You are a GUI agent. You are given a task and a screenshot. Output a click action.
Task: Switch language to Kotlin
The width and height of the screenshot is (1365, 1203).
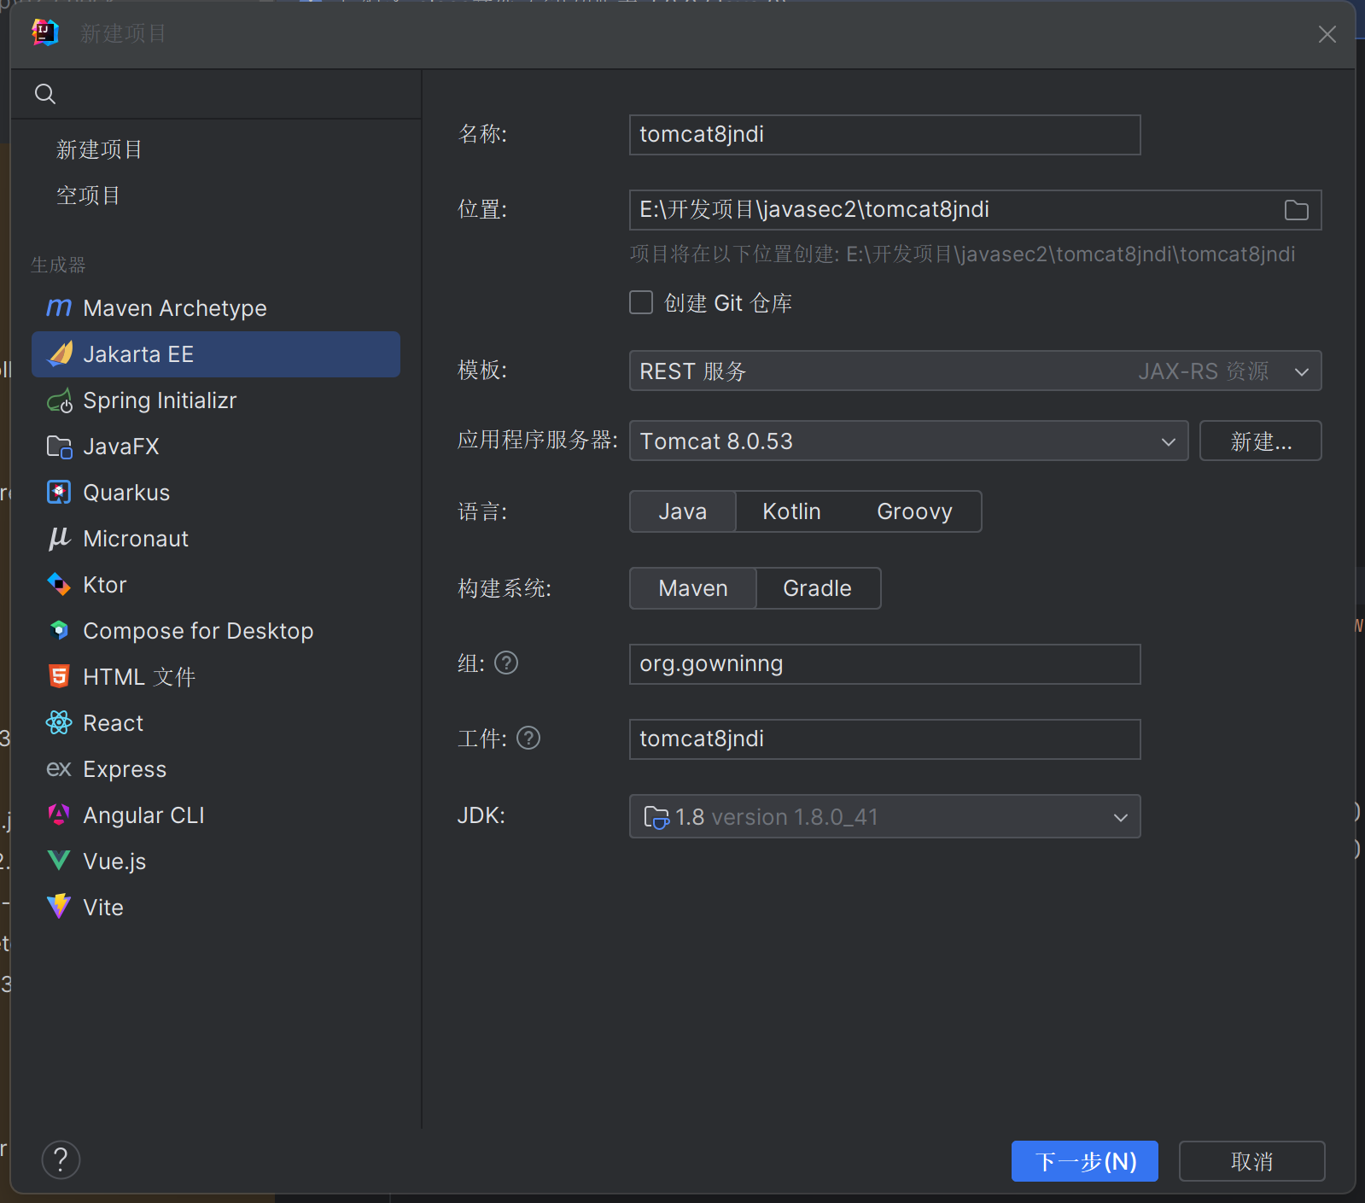click(791, 511)
